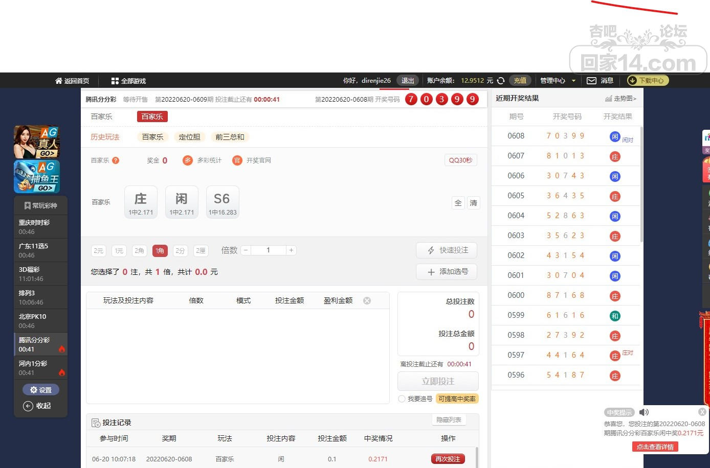Viewport: 710px width, 468px height.
Task: Open the AG真人 game thumbnail
Action: (x=37, y=142)
